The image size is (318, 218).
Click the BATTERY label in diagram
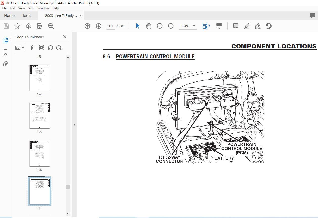(x=224, y=158)
